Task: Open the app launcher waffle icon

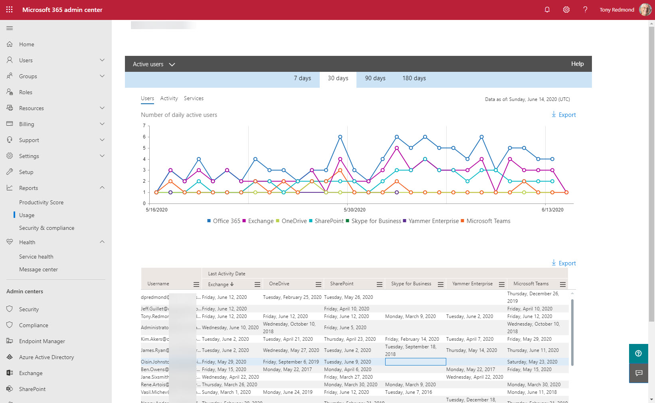Action: tap(10, 10)
